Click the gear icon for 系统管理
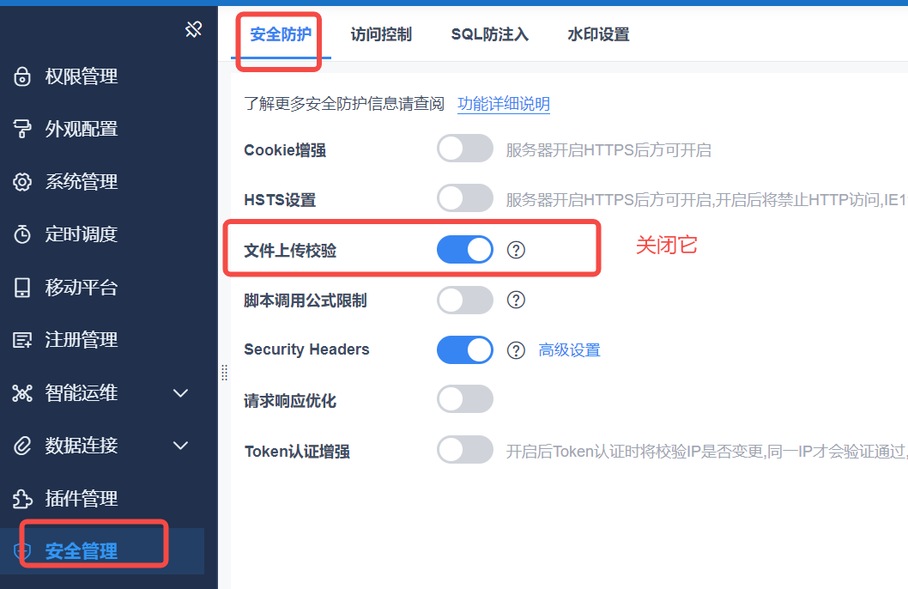Image resolution: width=908 pixels, height=589 pixels. (22, 181)
